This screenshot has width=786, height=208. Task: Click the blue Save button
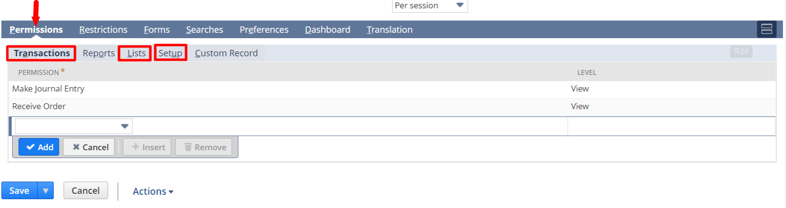(x=20, y=190)
